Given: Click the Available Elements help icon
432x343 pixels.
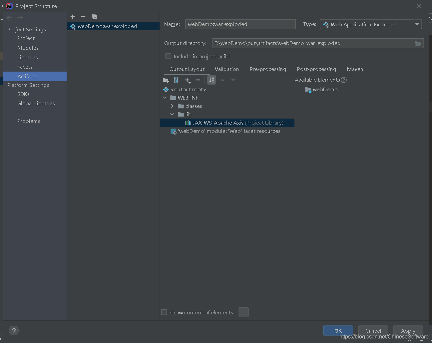Looking at the screenshot, I should pos(344,80).
